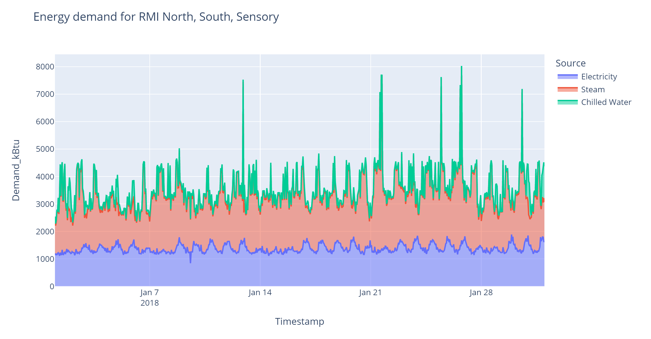This screenshot has height=339, width=651.
Task: Click the 2018 year label
Action: [149, 303]
